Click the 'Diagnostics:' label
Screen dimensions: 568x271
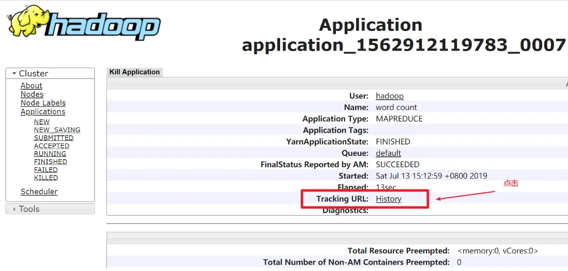coord(345,210)
